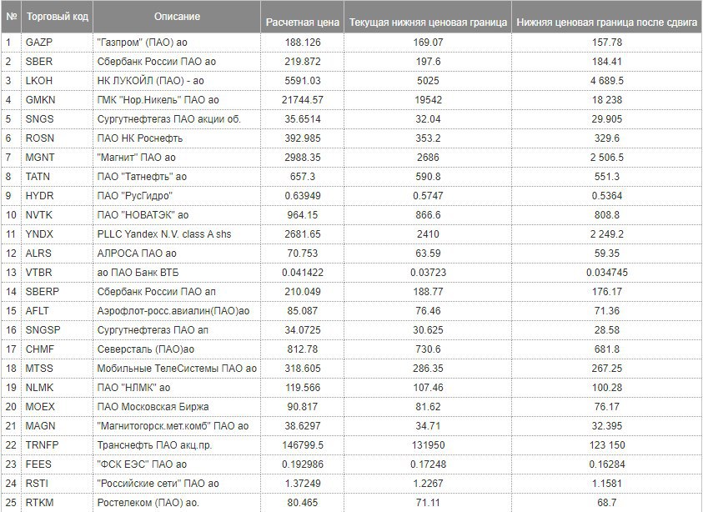Click settlement price 0.041422

[x=303, y=273]
